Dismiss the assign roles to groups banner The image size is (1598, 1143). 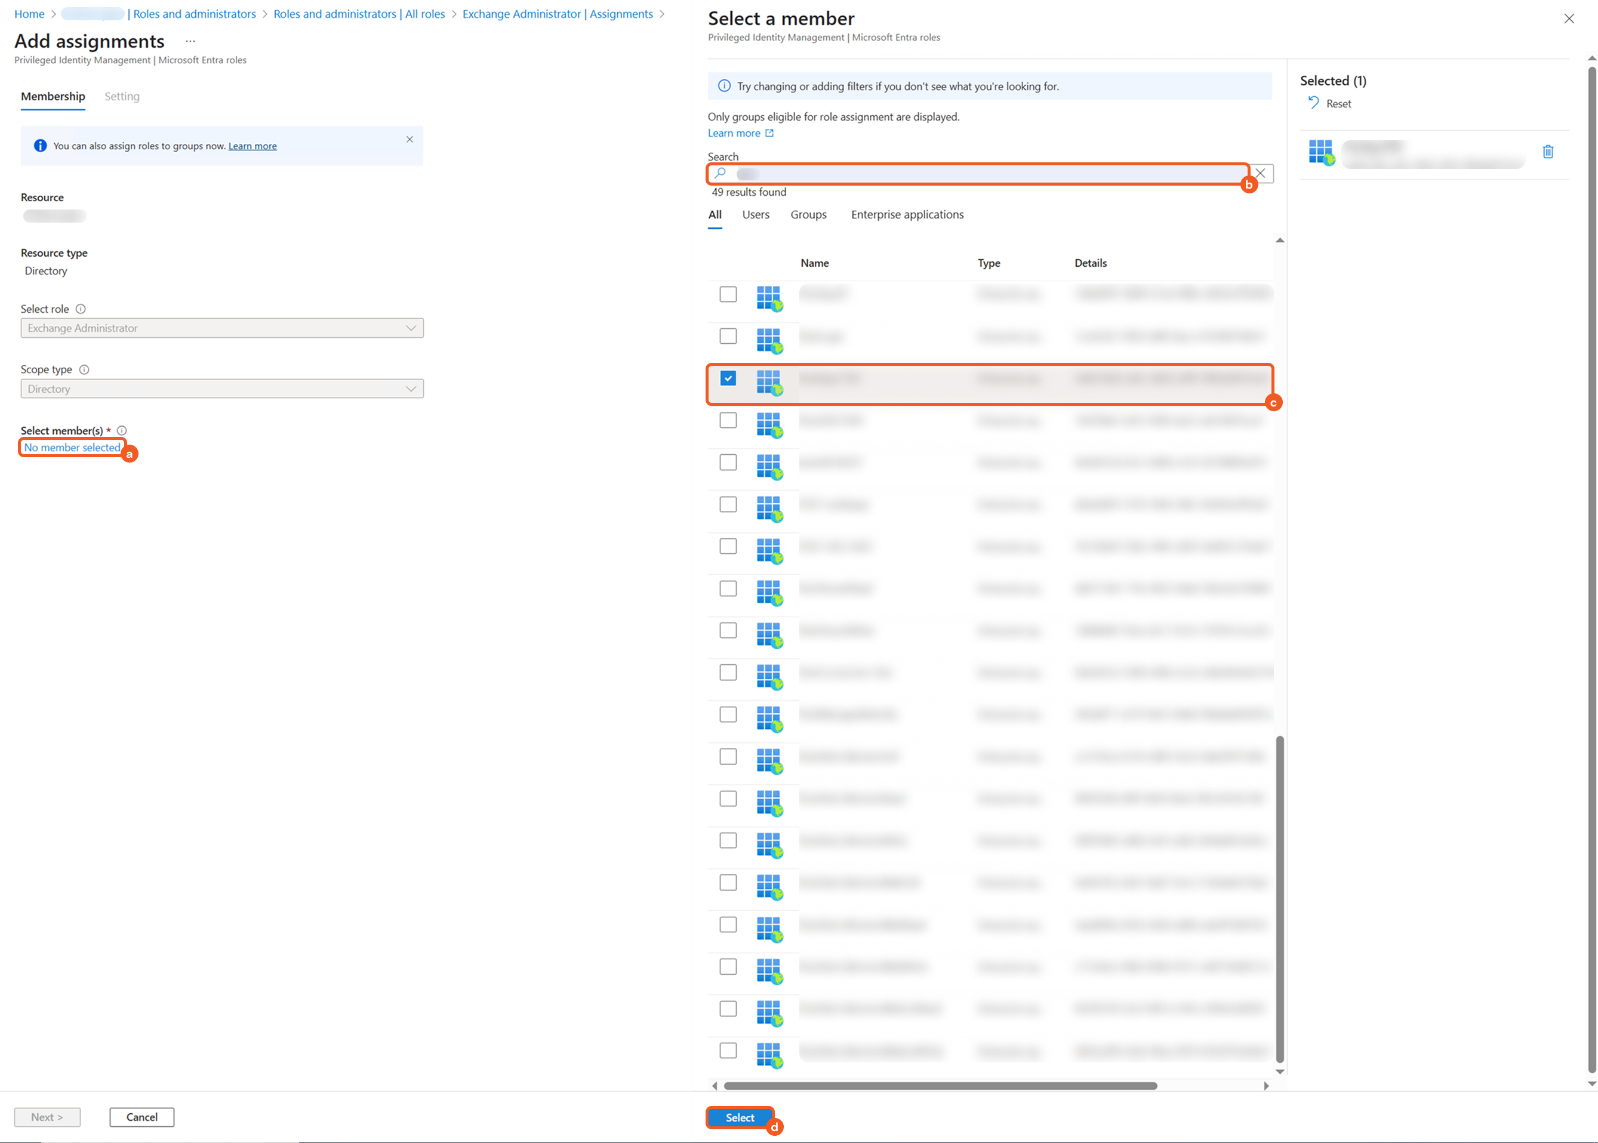409,139
